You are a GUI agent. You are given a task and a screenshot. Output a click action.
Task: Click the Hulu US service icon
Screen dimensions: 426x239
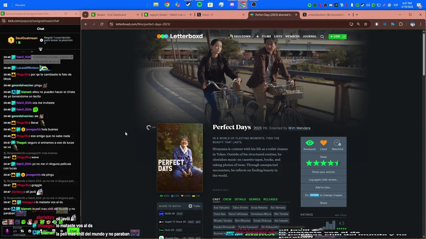click(x=161, y=230)
